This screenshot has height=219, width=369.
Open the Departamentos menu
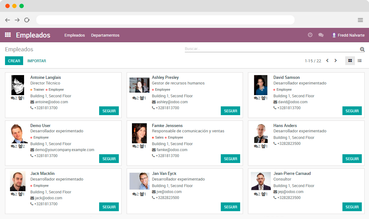point(105,35)
